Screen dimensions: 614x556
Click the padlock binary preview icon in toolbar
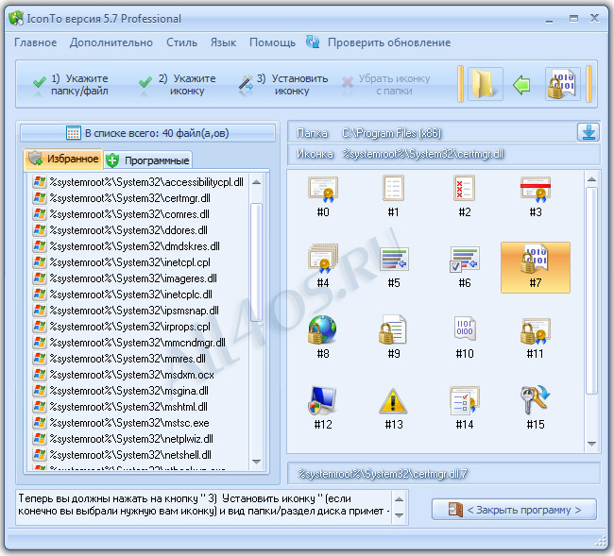click(562, 84)
